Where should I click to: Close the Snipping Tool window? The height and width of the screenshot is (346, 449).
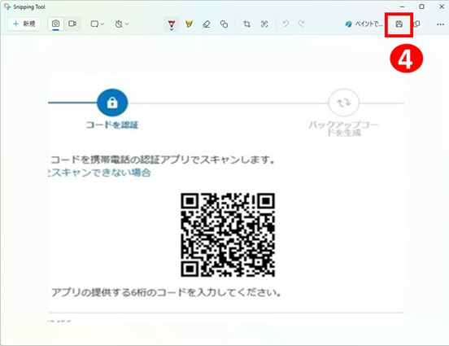442,7
